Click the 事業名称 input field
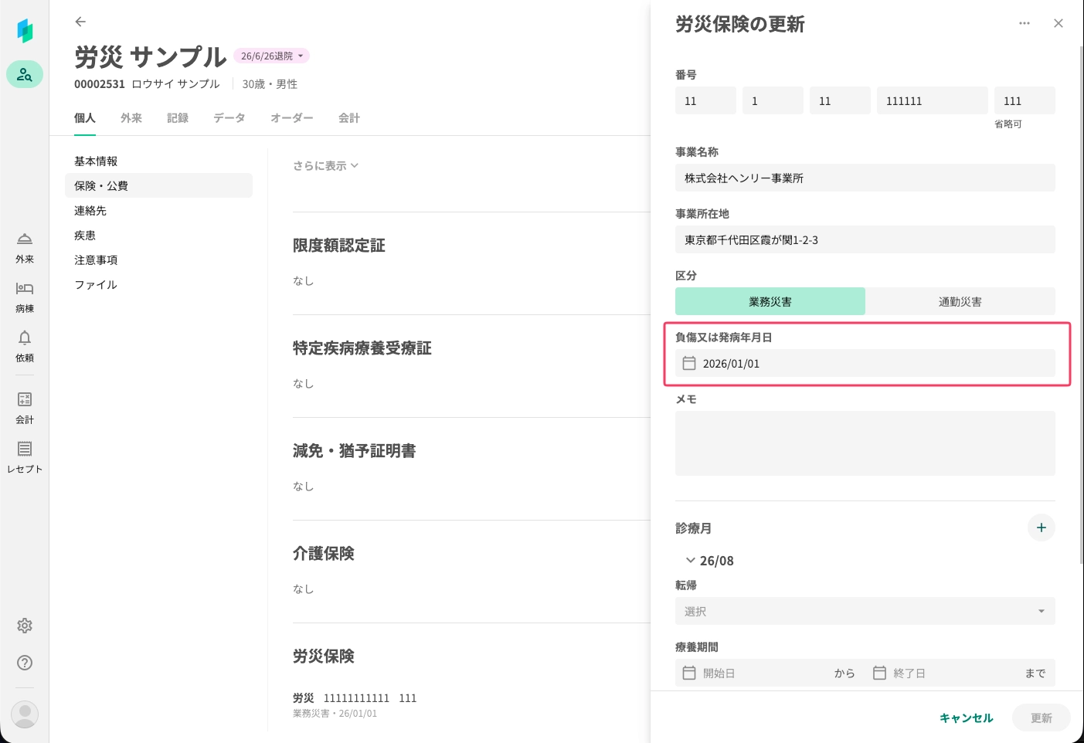1084x743 pixels. pyautogui.click(x=865, y=178)
